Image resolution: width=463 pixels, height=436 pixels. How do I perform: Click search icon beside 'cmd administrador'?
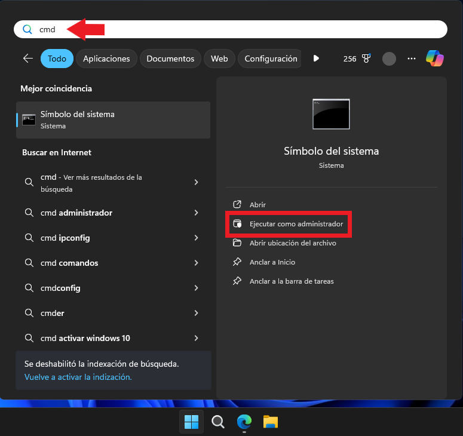click(29, 213)
